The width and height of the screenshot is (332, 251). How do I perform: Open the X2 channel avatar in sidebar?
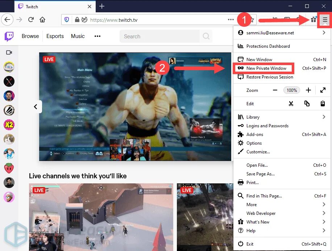tap(9, 125)
